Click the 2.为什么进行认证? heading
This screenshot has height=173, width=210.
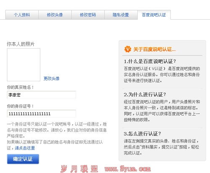145,95
